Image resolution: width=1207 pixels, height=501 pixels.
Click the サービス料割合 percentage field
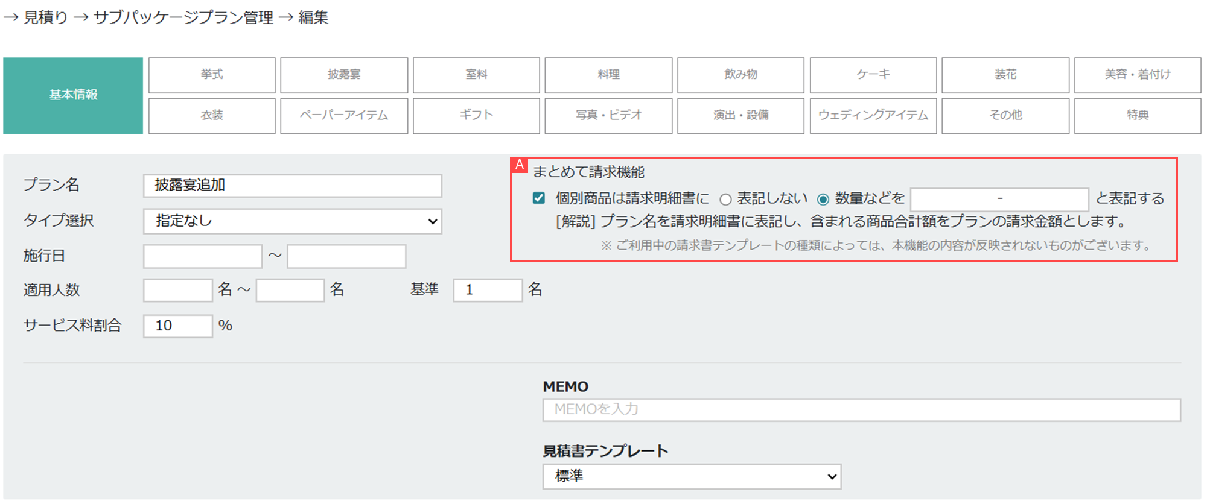click(177, 326)
